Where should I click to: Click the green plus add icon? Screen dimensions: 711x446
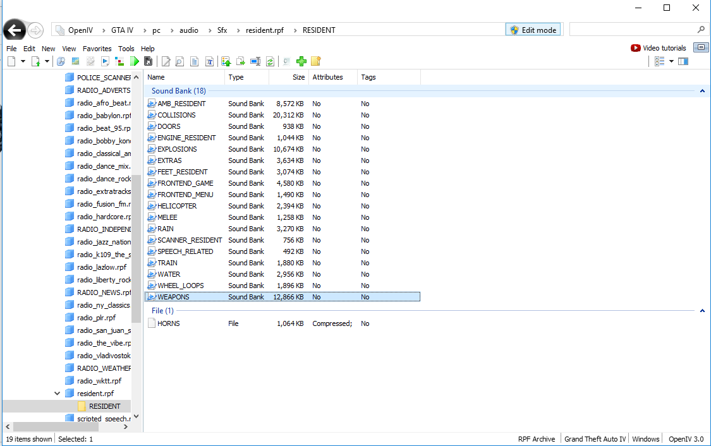301,61
